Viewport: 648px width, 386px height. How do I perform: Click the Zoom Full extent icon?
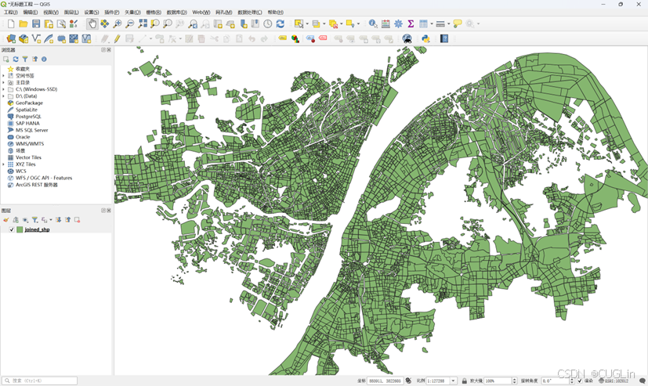143,24
